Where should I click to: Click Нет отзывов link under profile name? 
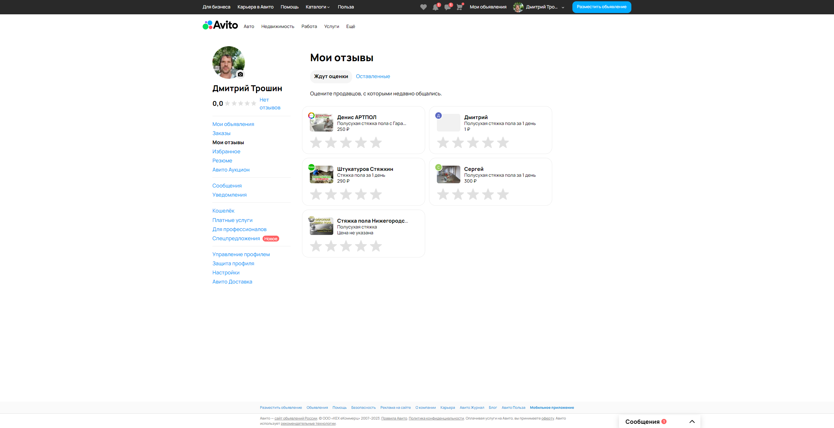(x=270, y=104)
